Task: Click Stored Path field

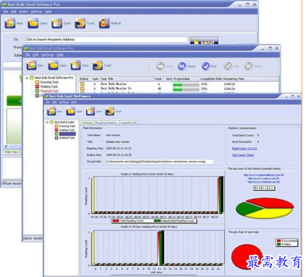Action: tap(159, 161)
